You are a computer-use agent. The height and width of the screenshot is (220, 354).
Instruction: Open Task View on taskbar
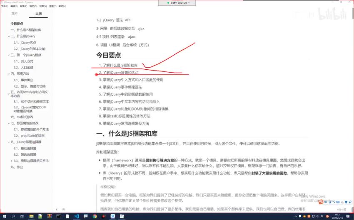tap(22, 216)
